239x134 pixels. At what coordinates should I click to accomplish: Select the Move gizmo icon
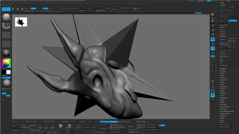pos(13,9)
